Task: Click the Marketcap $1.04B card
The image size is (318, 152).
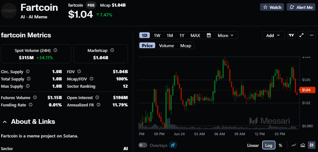Action: 101,54
